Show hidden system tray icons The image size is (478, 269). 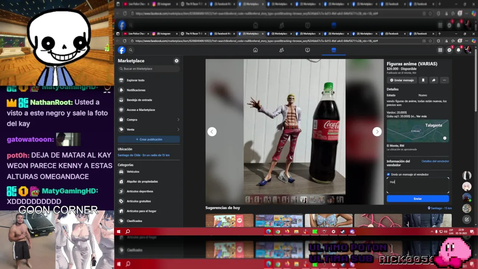point(432,232)
